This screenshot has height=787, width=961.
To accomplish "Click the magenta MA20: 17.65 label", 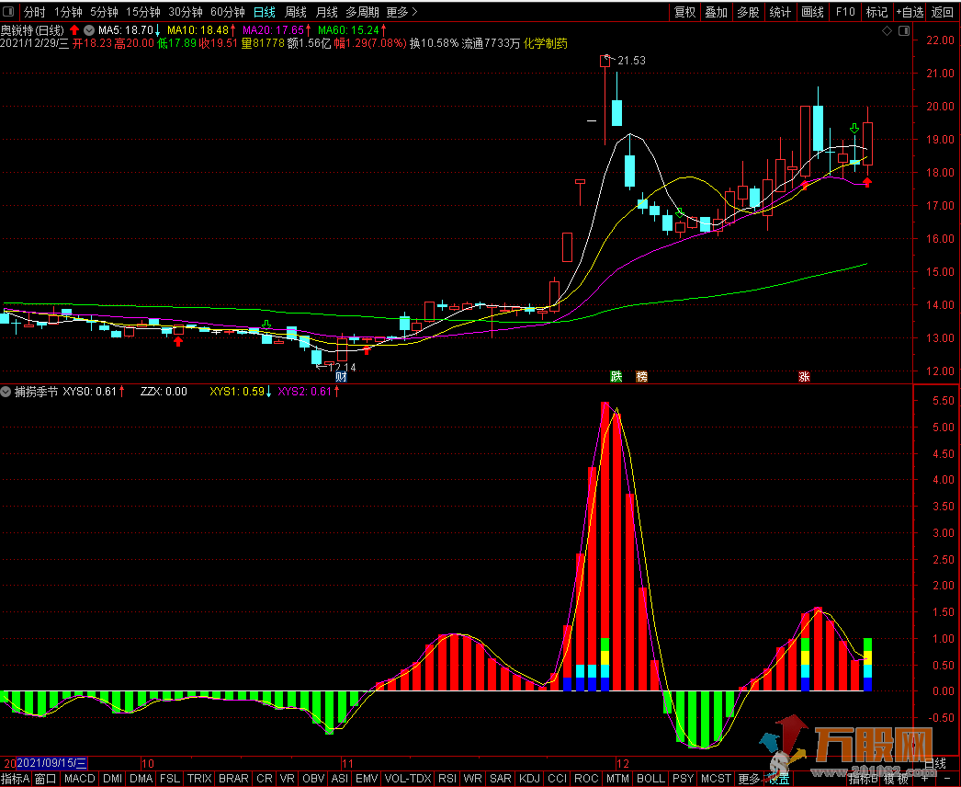I will click(x=274, y=30).
